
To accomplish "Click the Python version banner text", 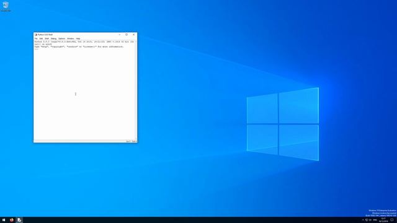I will pos(84,43).
